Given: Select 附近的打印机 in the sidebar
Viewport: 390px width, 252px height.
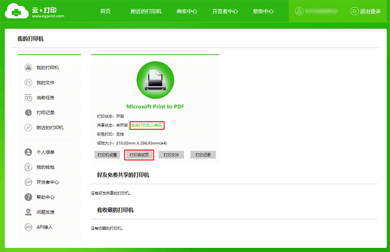Looking at the screenshot, I should coord(50,128).
